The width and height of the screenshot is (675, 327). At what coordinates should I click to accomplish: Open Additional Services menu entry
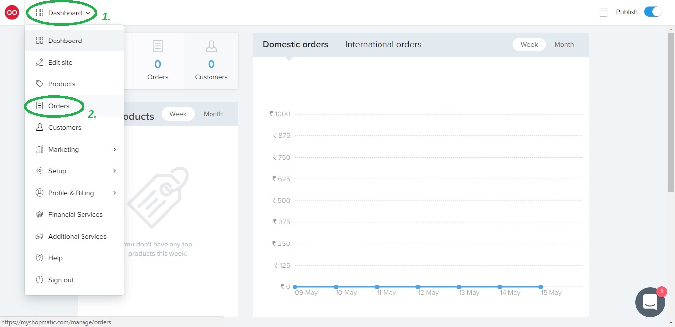74,236
